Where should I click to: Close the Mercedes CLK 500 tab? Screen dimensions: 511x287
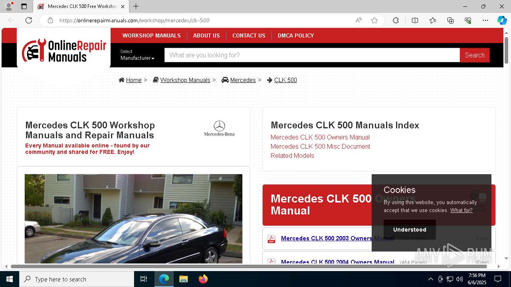coord(123,6)
